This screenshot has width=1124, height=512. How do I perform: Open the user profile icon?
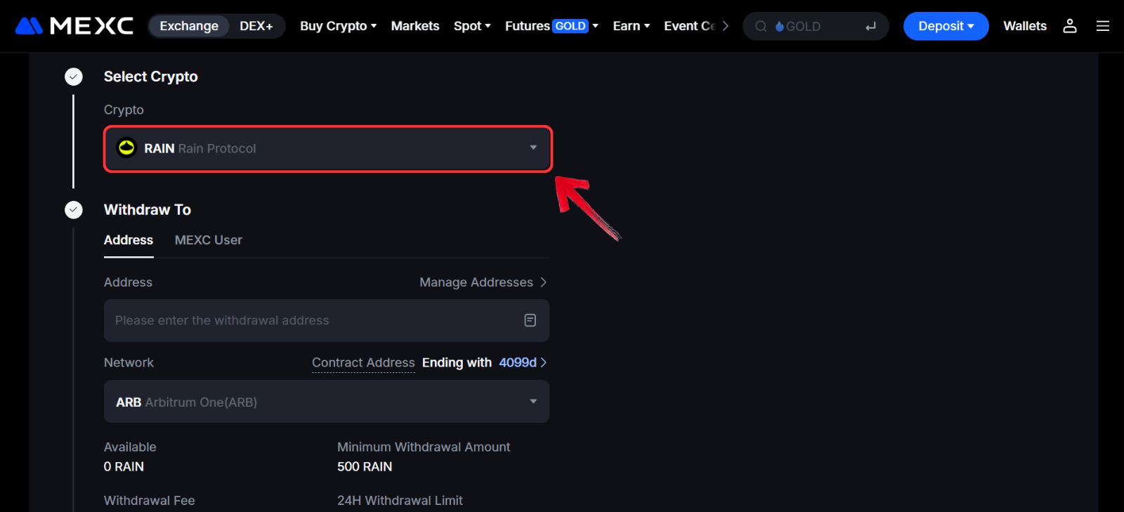[x=1069, y=26]
